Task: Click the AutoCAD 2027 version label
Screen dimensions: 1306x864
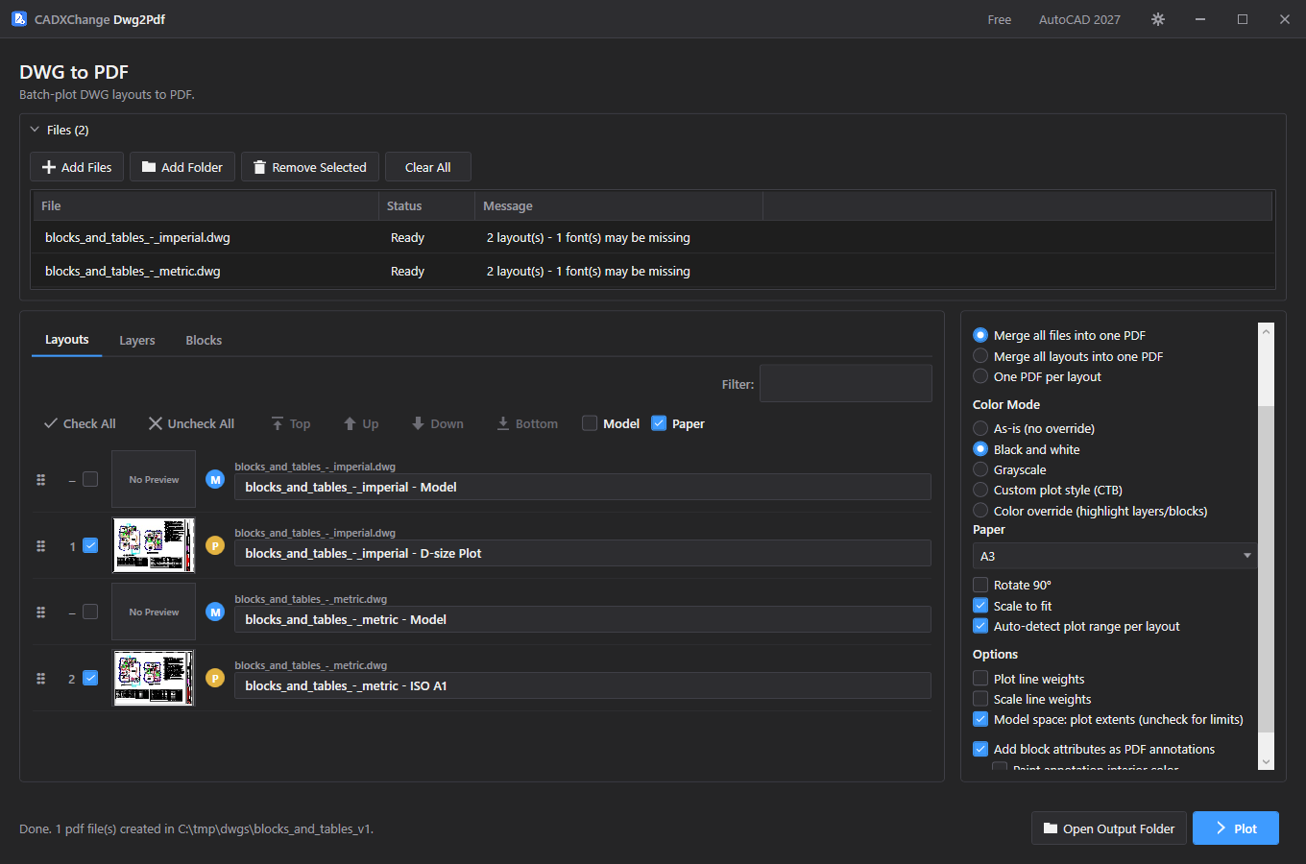Action: coord(1079,19)
